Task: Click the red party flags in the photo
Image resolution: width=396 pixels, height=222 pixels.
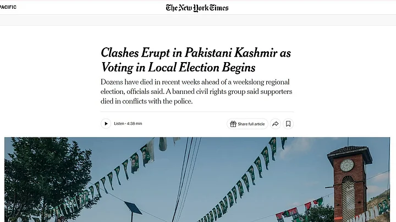Action: pyautogui.click(x=299, y=209)
